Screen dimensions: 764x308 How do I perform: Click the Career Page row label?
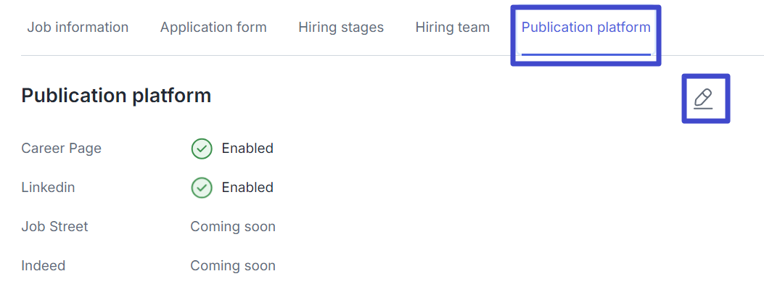pos(62,148)
